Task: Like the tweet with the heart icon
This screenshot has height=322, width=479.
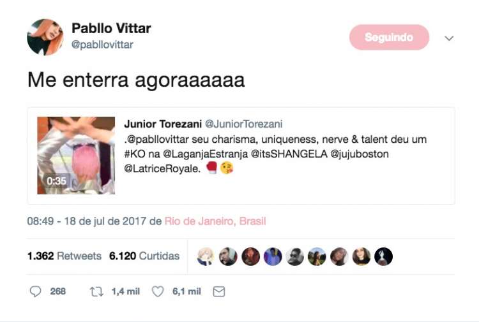Action: click(x=158, y=291)
